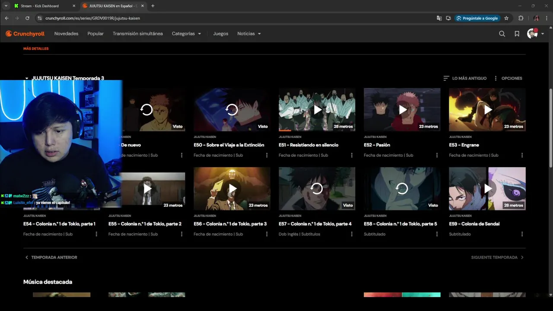Open the Chrome profile avatar
Screen dimensions: 553x311
pos(536,18)
